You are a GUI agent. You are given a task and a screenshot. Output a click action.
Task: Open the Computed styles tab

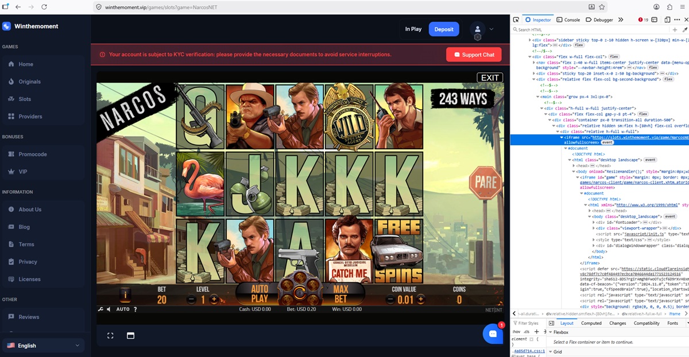coord(591,323)
